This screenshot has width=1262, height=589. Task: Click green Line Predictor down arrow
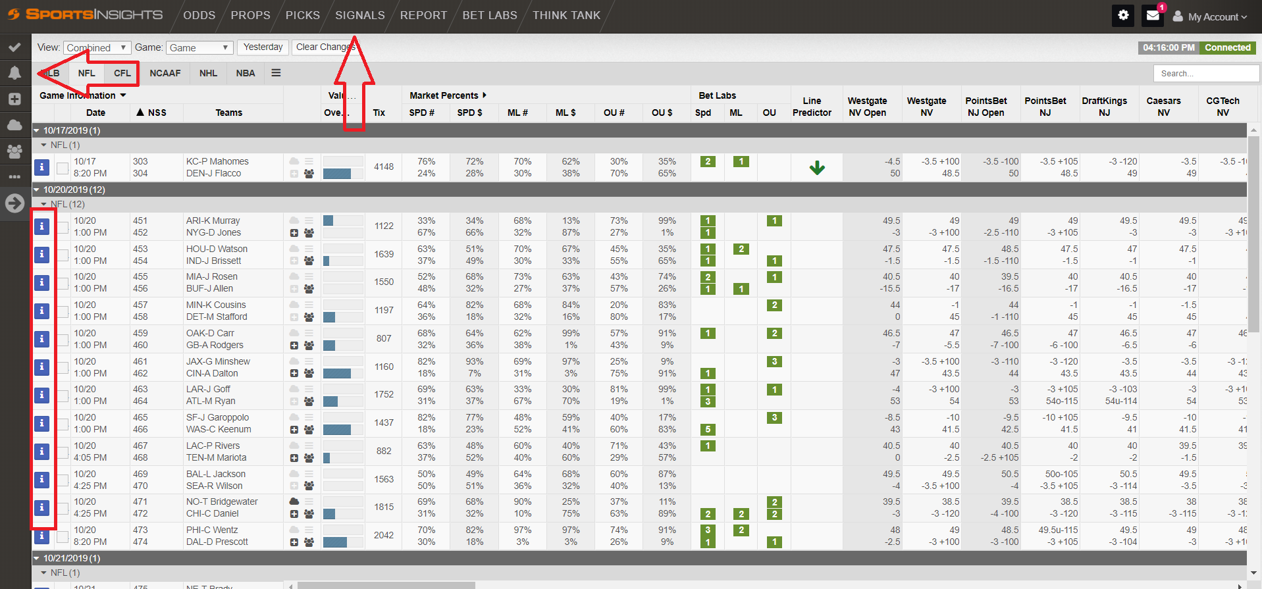click(817, 168)
